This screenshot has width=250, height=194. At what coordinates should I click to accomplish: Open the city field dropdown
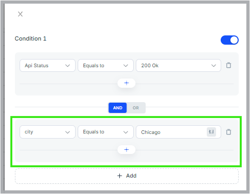[47, 132]
